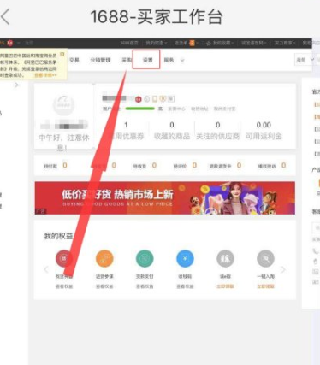Screen dimensions: 320x365
Task: Click the green circular 我的权益 icon
Action: (145, 258)
